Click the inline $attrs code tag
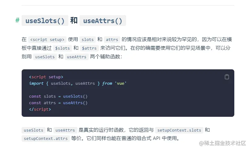The image size is (251, 151). [89, 48]
